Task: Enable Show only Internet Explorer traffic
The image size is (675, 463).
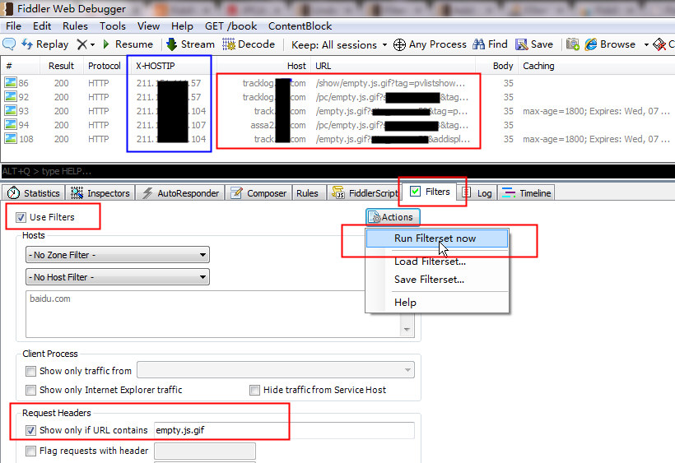Action: 30,390
